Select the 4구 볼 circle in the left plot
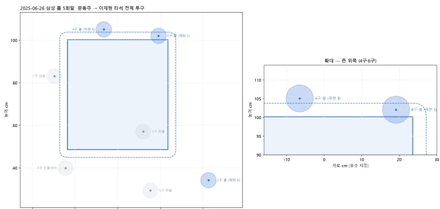Image resolution: width=440 pixels, height=209 pixels. click(104, 30)
